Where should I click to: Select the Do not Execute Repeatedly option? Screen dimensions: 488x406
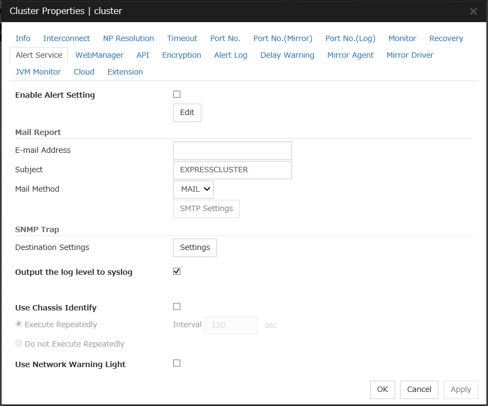tap(19, 344)
